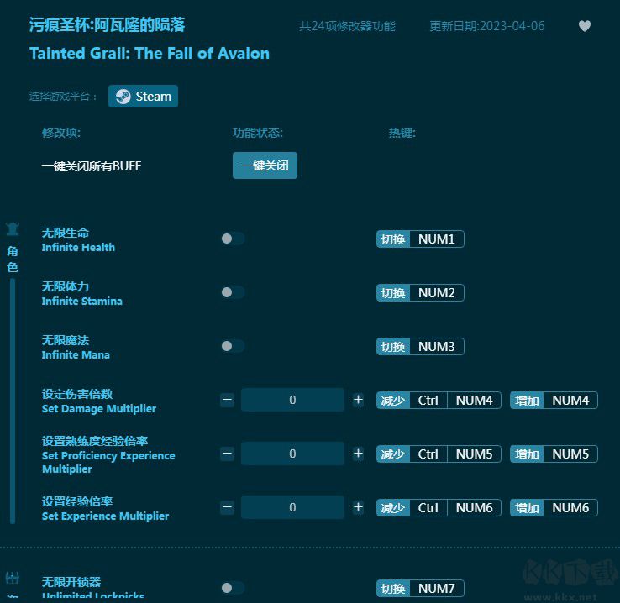Click the 切换 NUM2 hotkey for Infinite Stamina
Viewport: 620px width, 603px height.
click(x=420, y=293)
